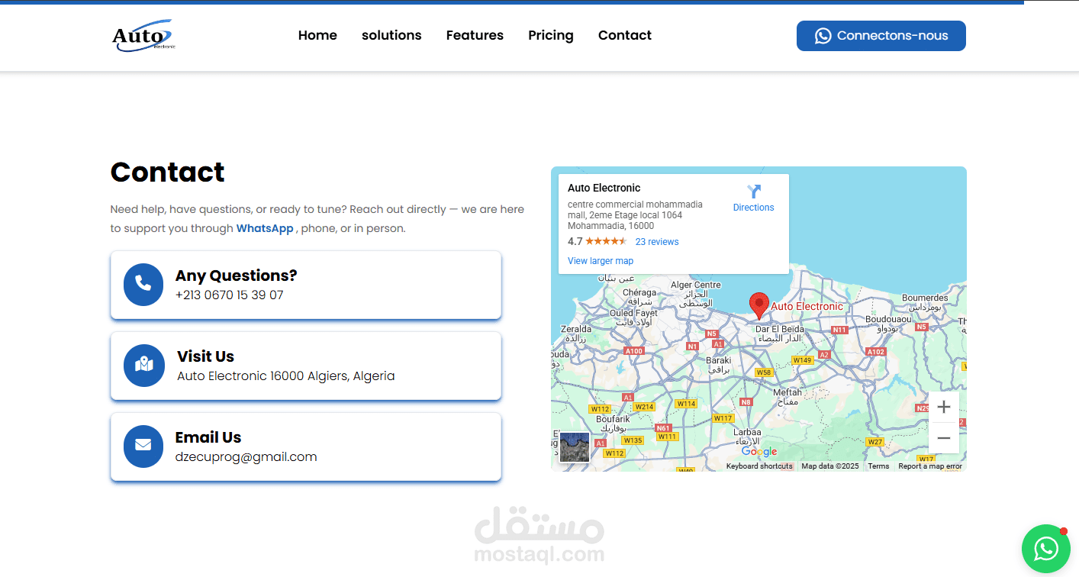This screenshot has width=1079, height=577.
Task: Click the envelope icon in Email Us card
Action: (143, 446)
